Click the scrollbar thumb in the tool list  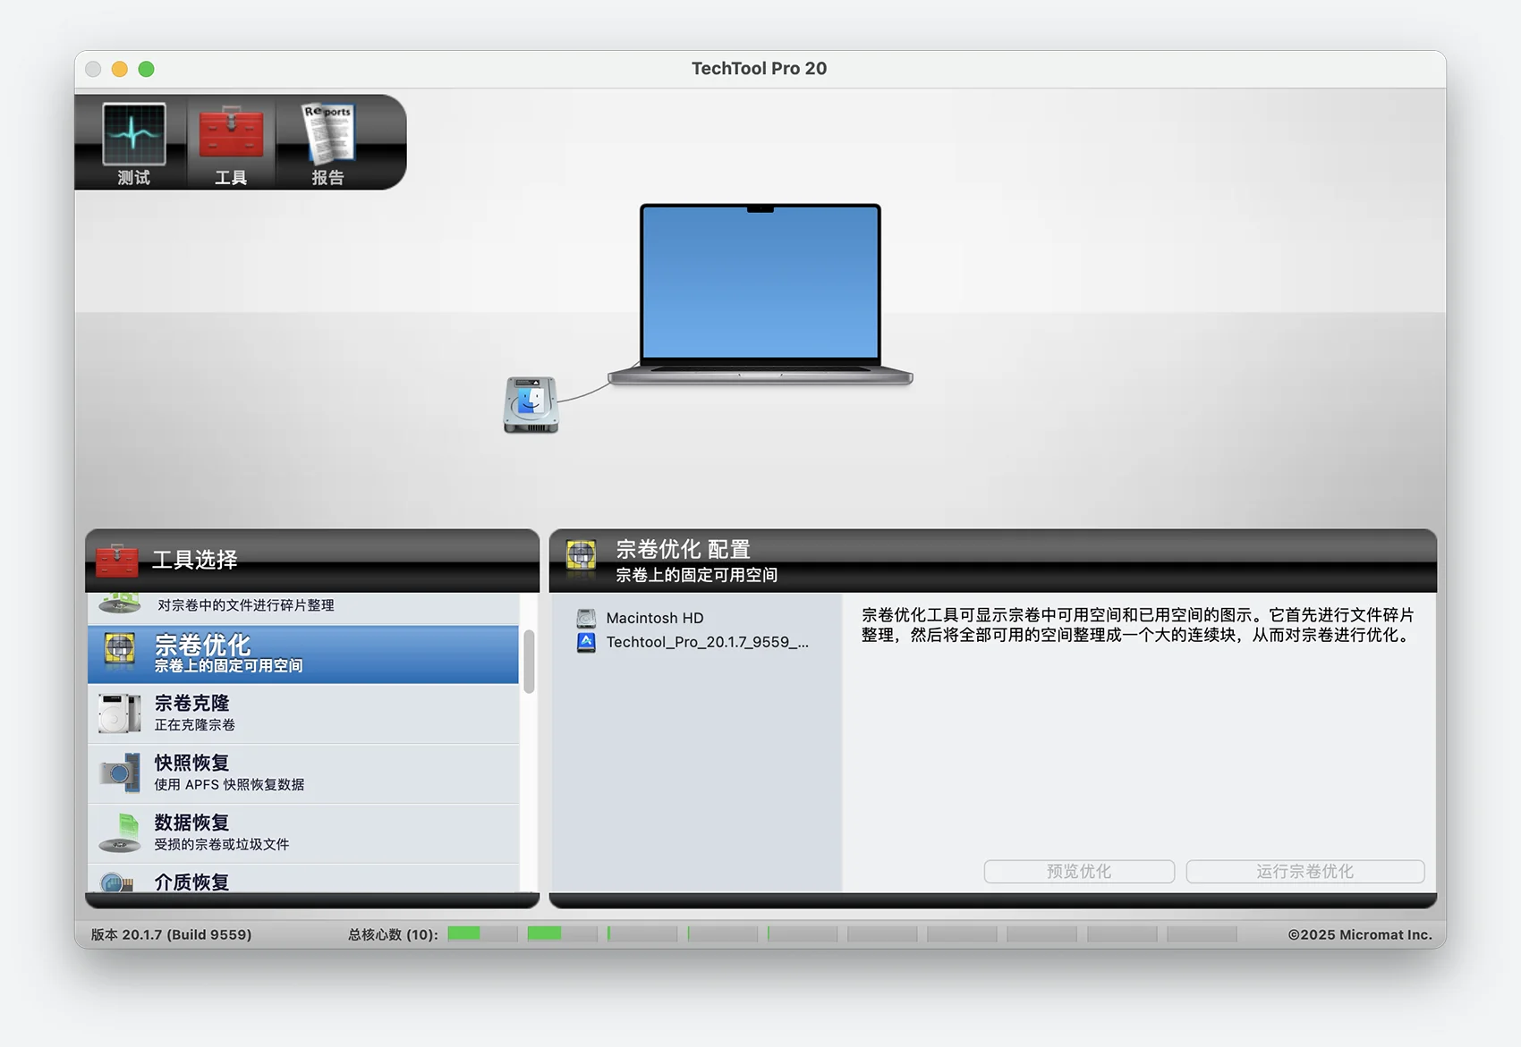[529, 662]
